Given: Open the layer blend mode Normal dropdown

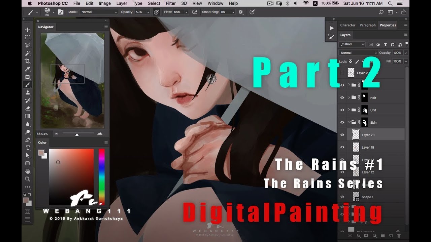Looking at the screenshot, I should point(359,53).
